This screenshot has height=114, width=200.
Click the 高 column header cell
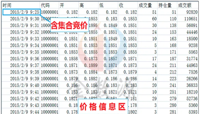[x=89, y=6]
